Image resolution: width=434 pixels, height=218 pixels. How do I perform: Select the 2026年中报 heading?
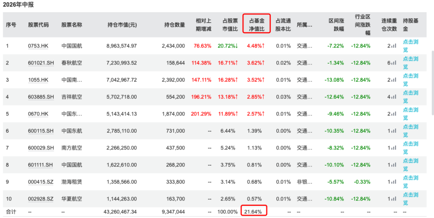pyautogui.click(x=18, y=5)
